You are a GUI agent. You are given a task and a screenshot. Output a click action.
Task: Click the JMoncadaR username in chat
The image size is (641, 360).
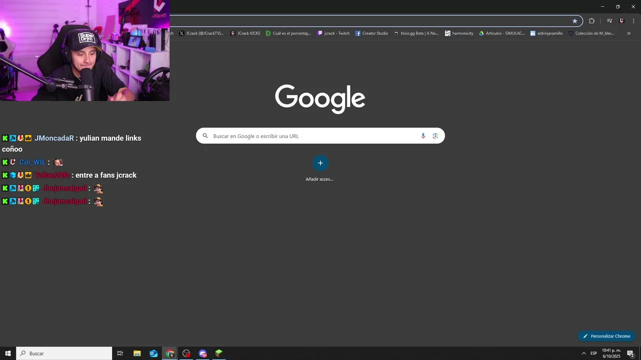click(54, 138)
